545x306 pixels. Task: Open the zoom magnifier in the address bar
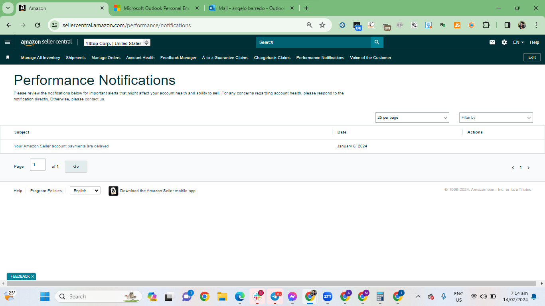310,25
